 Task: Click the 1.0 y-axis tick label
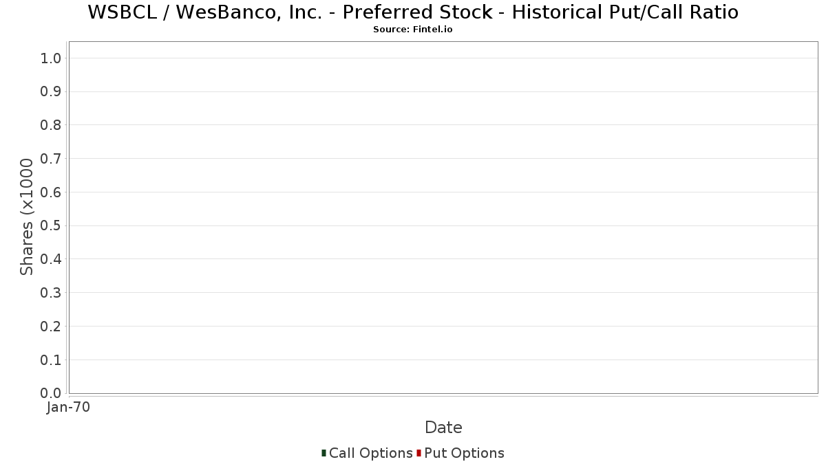(x=51, y=58)
